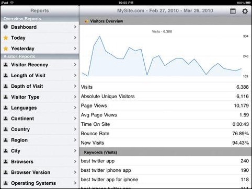
Task: Click the person icon beside Languages
Action: [x=6, y=108]
